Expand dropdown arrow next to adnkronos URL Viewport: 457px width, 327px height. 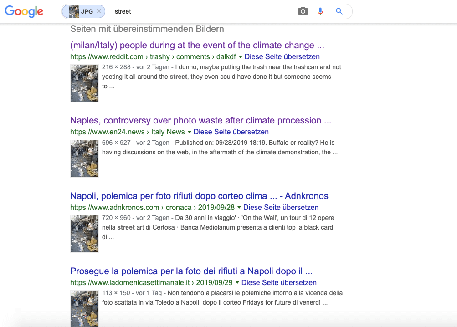[239, 208]
